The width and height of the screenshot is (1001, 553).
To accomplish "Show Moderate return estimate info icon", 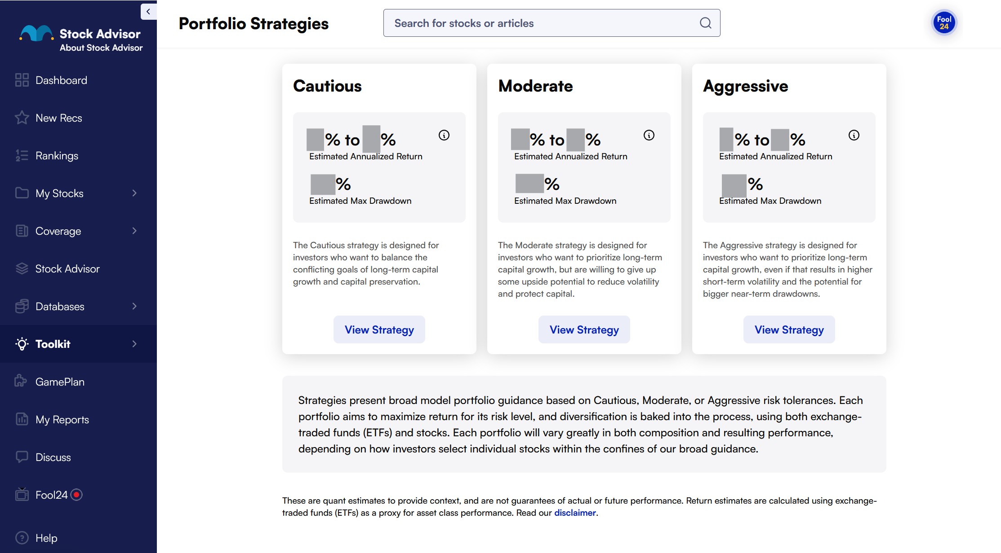I will [649, 135].
